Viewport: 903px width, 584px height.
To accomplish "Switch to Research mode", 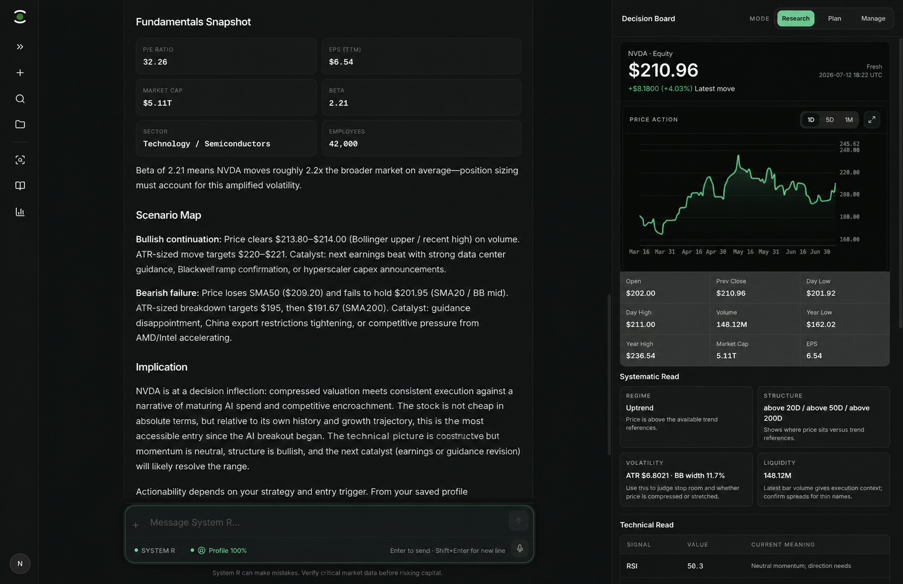I will click(795, 19).
